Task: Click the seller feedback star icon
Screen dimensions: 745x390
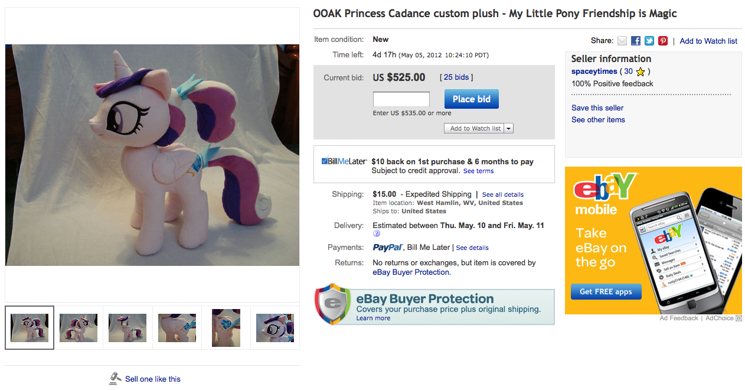Action: pos(641,71)
